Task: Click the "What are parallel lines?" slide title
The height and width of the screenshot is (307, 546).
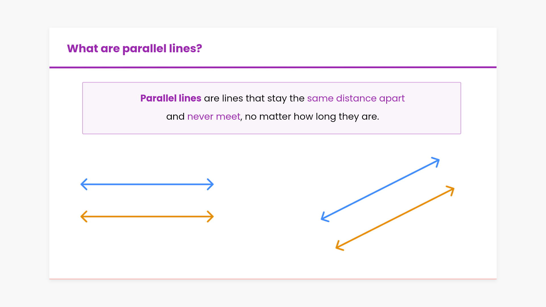Action: tap(135, 49)
